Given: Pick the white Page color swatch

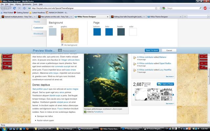Looking at the screenshot, I should 133,32.
